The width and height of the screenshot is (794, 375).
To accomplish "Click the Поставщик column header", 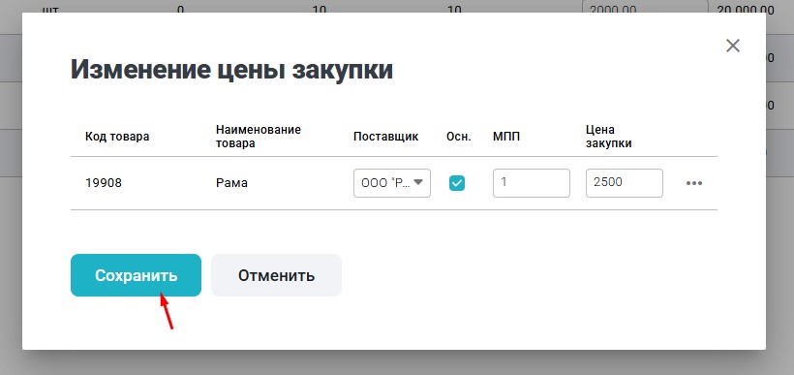I will pos(385,137).
